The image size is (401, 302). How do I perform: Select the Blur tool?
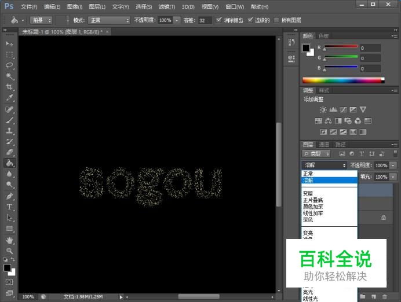tap(9, 174)
